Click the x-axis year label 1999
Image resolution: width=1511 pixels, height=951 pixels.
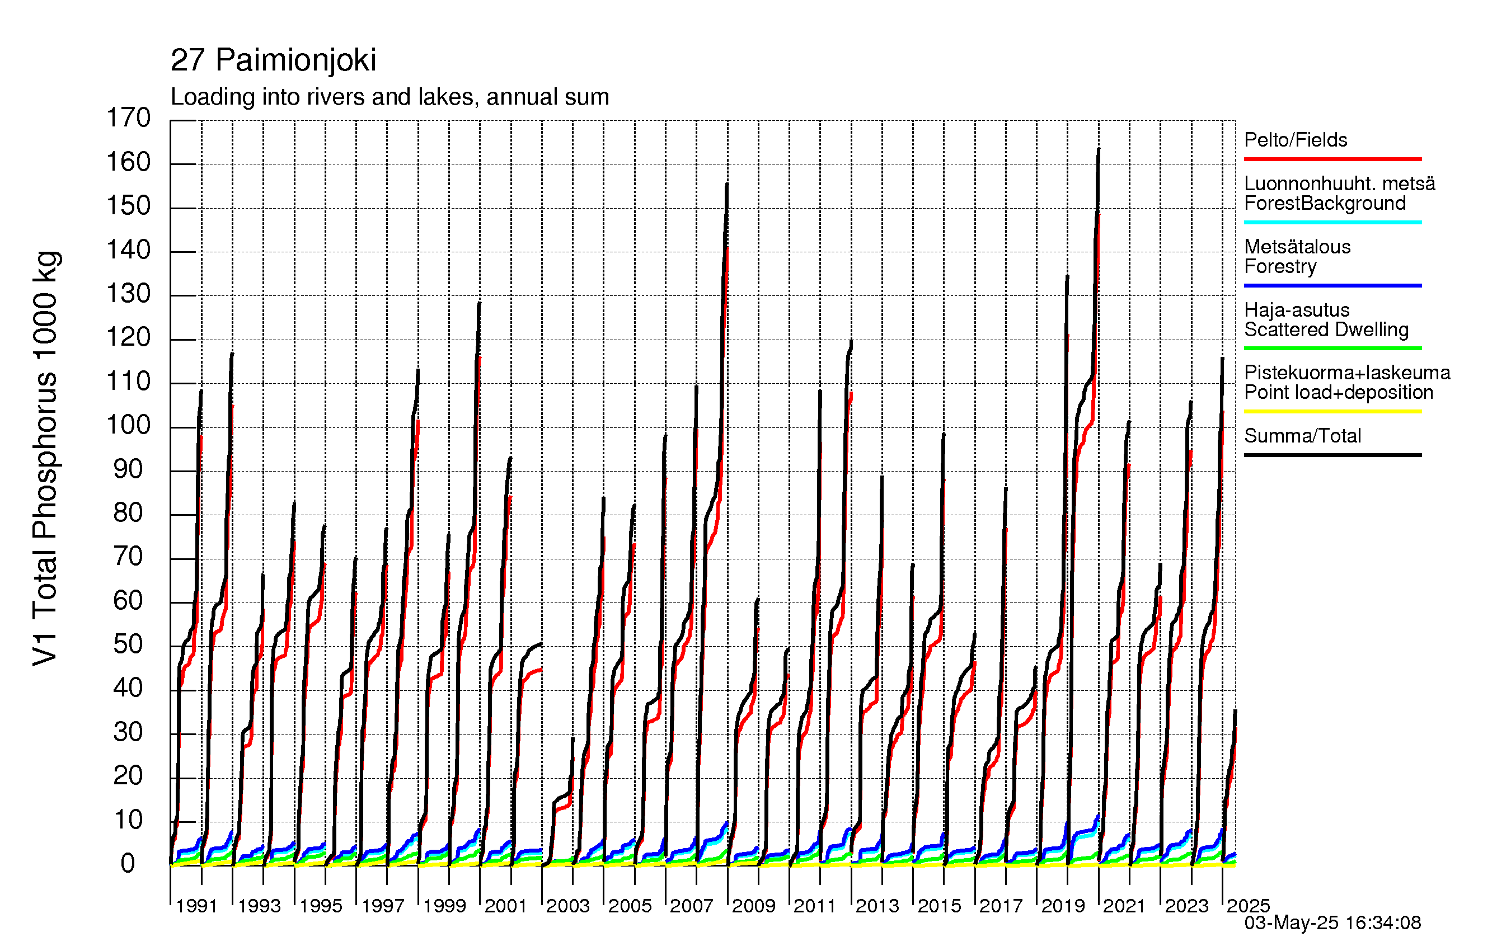(x=444, y=906)
